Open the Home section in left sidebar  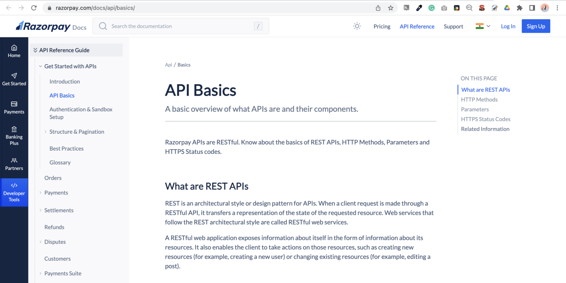click(x=14, y=51)
